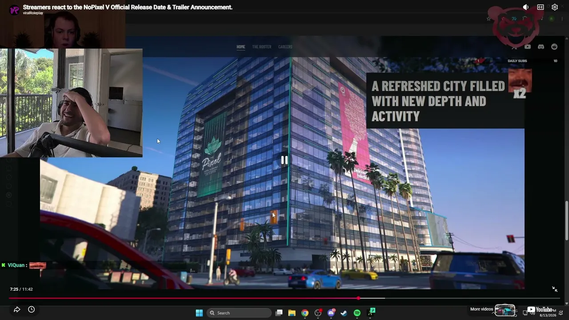Share the video with the arrow icon
The width and height of the screenshot is (569, 320).
tap(17, 309)
